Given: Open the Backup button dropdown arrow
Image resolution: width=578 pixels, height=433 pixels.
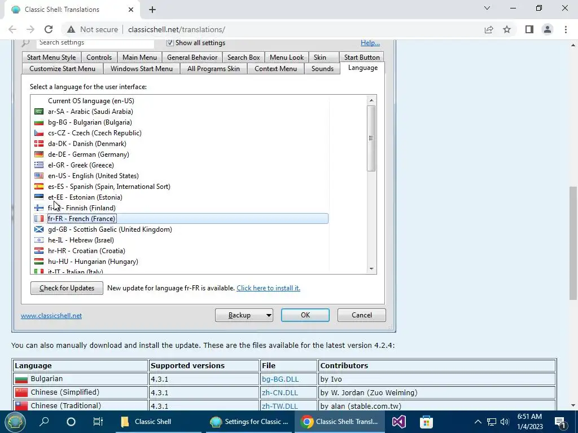Looking at the screenshot, I should click(269, 315).
